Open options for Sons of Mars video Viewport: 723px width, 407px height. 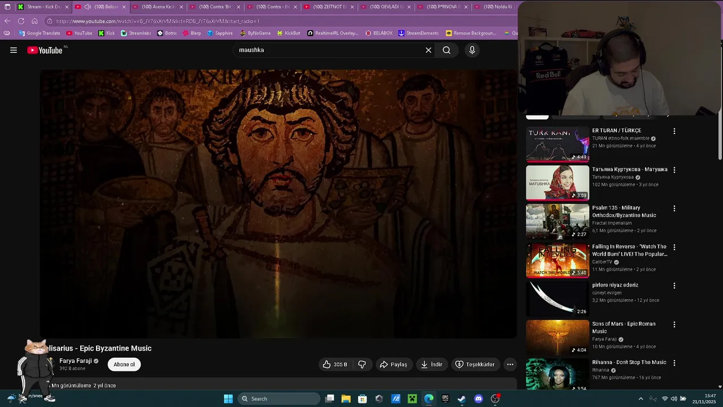pos(674,324)
